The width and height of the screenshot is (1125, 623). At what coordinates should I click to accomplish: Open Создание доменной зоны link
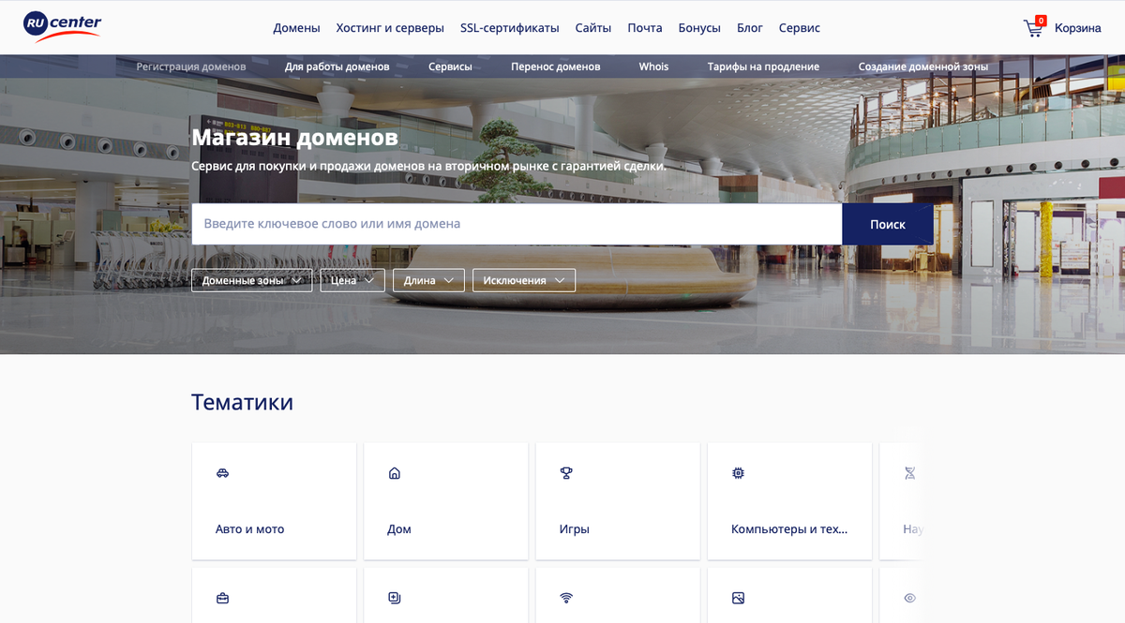point(923,67)
